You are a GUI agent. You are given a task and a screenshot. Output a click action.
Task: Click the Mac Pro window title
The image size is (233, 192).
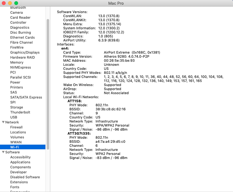(116, 3)
